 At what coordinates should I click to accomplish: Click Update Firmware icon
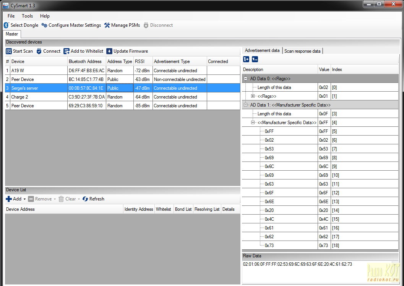click(109, 51)
